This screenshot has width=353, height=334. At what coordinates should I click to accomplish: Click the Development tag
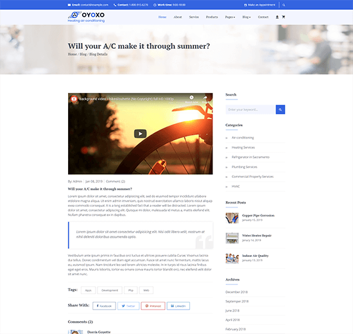(110, 290)
